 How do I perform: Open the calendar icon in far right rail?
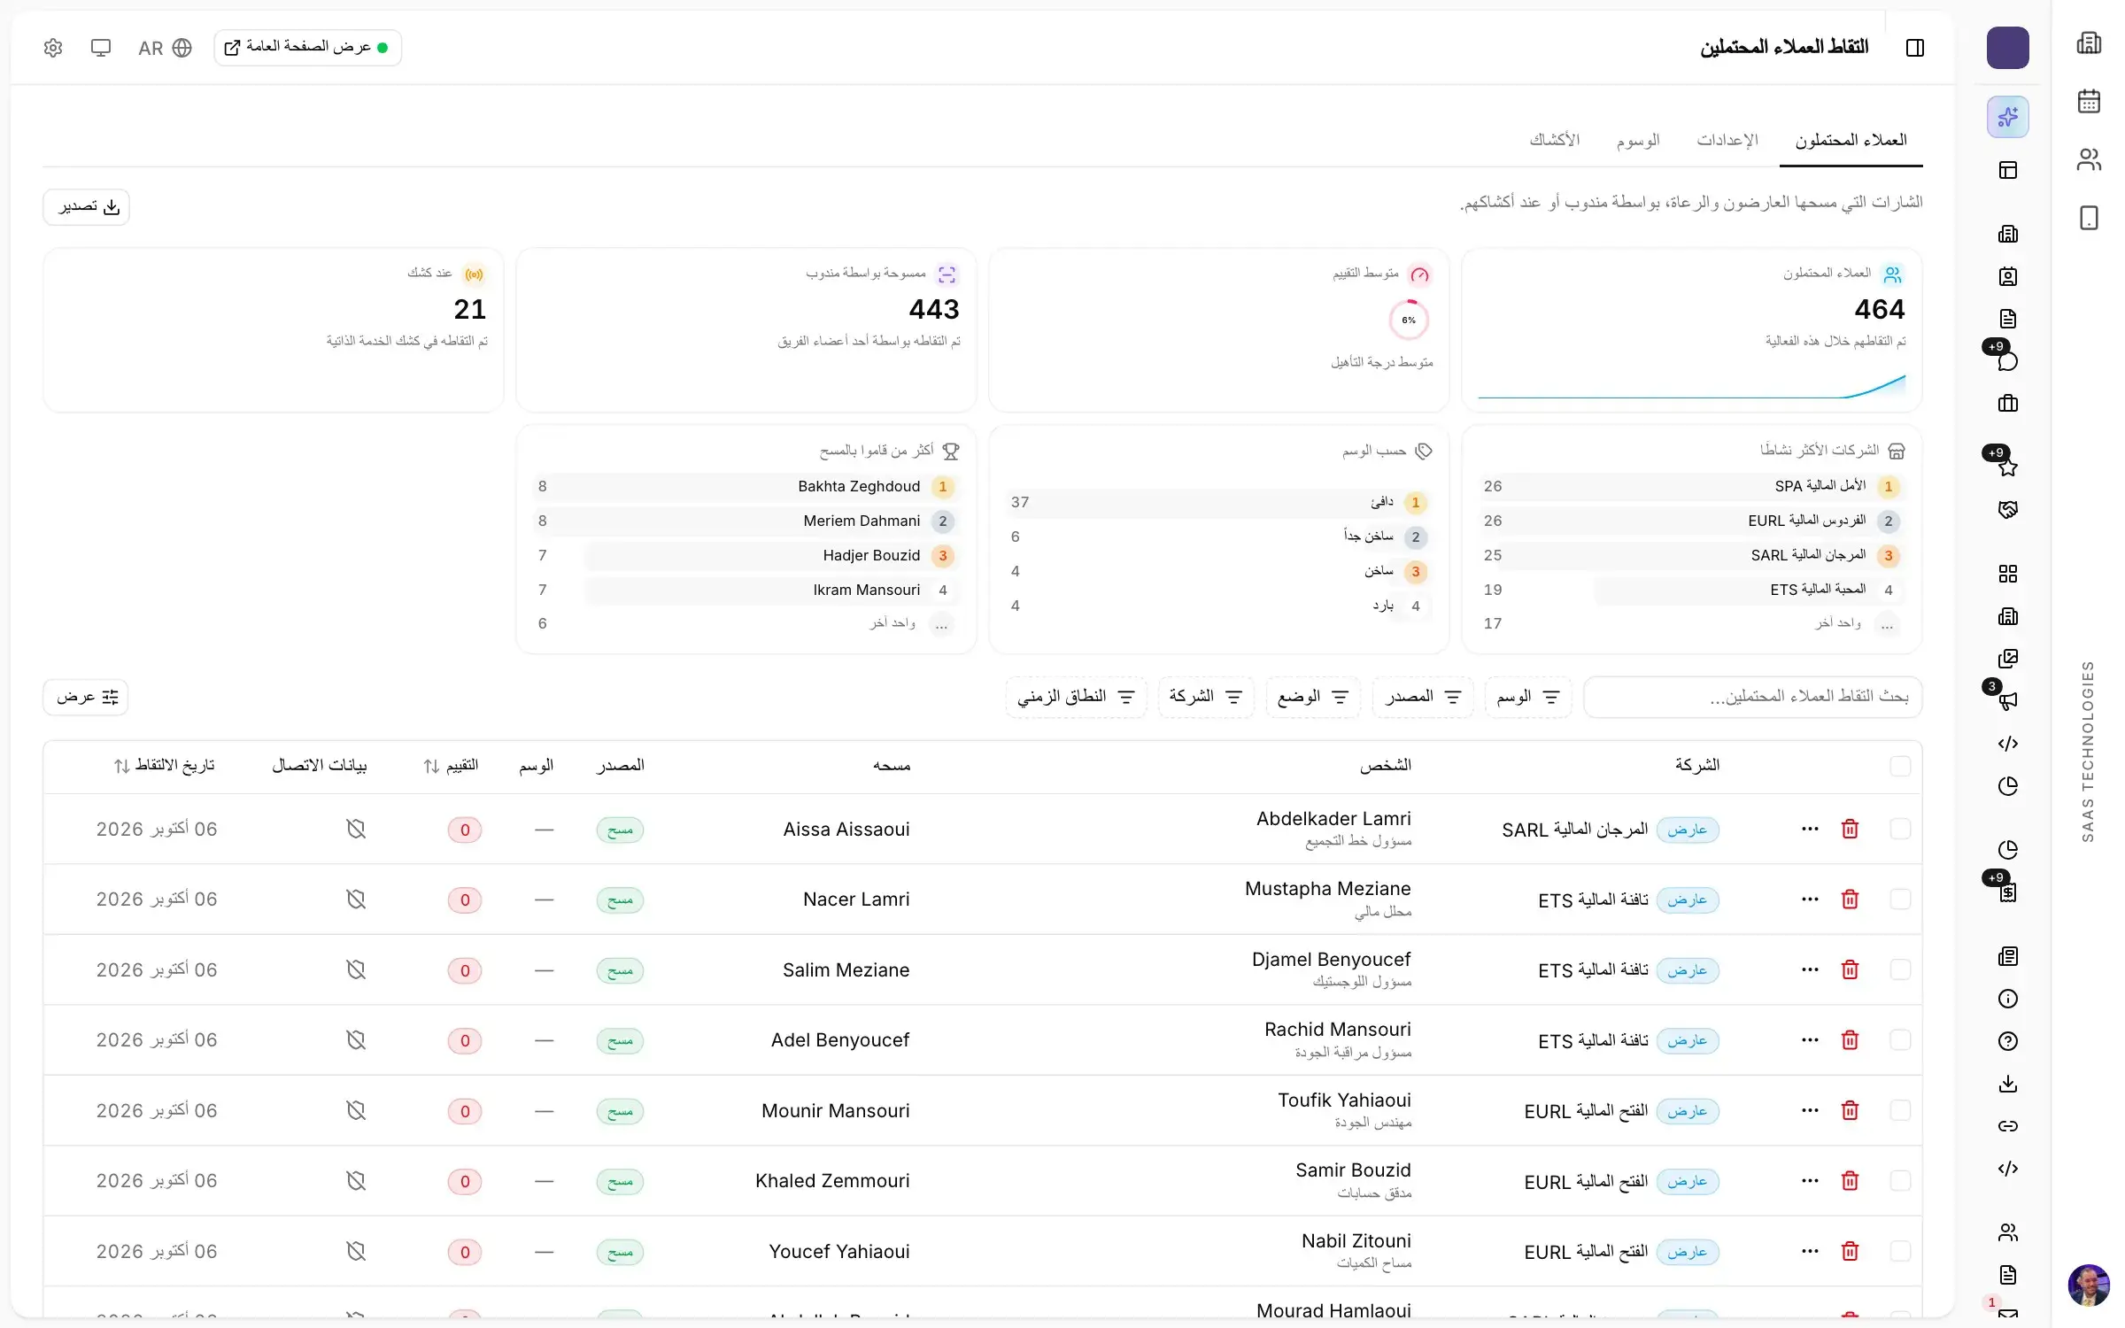2089,101
